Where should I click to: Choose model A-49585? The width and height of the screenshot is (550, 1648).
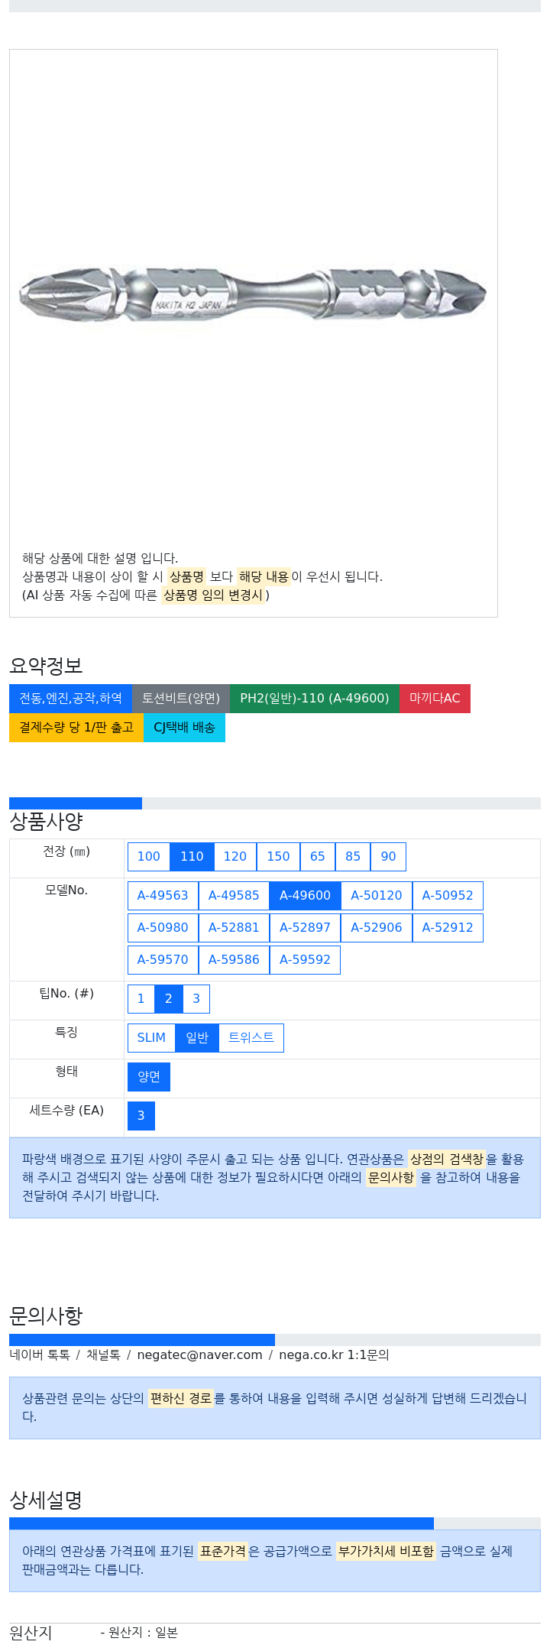click(x=234, y=896)
